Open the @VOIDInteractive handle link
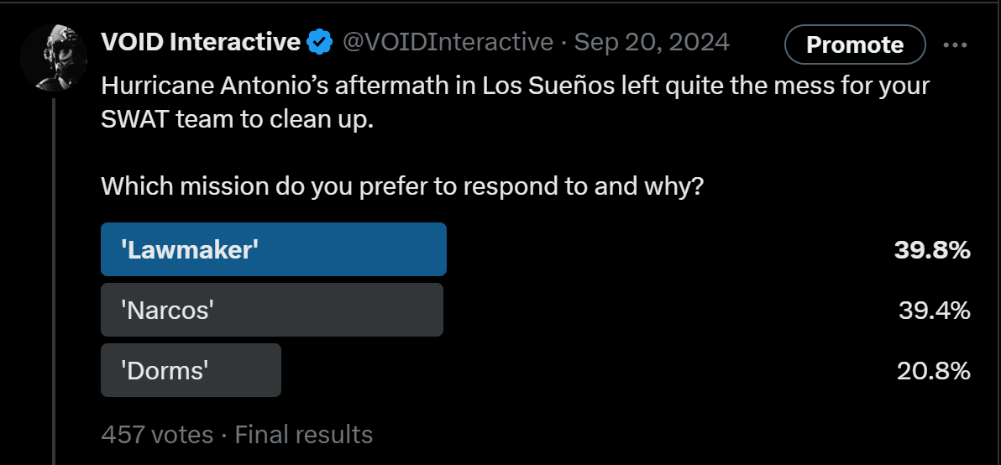This screenshot has width=1001, height=465. (448, 42)
